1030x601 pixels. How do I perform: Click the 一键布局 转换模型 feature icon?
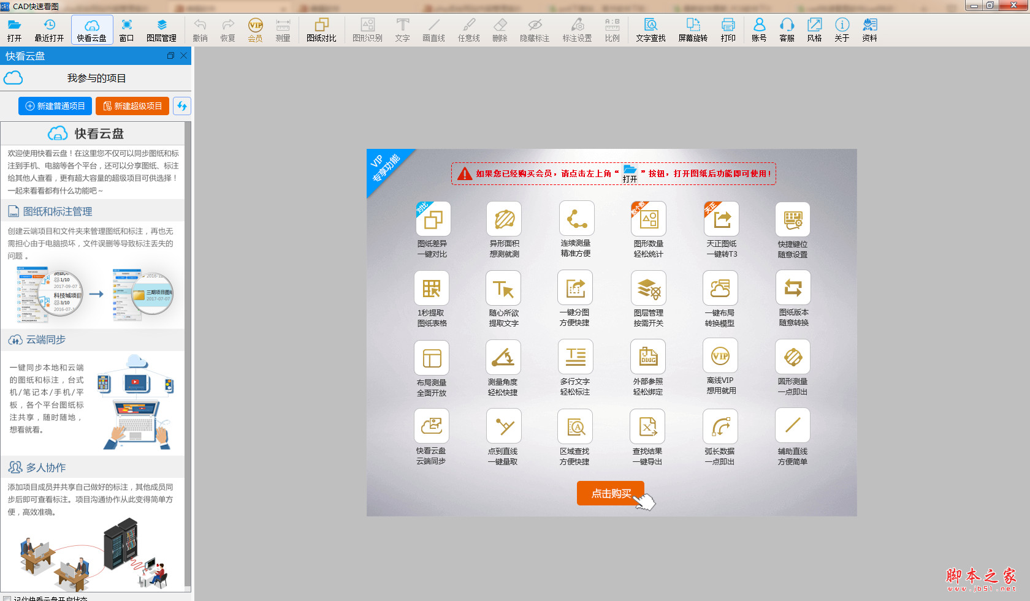pyautogui.click(x=720, y=288)
